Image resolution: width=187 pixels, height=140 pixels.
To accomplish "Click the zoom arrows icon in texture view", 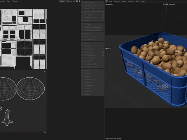I will point(79,1).
